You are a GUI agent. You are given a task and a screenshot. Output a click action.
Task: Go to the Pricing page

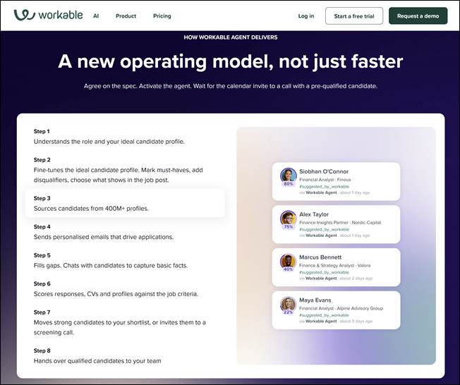[x=162, y=16]
